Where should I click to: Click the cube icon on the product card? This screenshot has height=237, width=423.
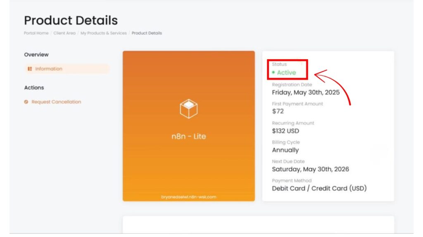click(x=188, y=109)
